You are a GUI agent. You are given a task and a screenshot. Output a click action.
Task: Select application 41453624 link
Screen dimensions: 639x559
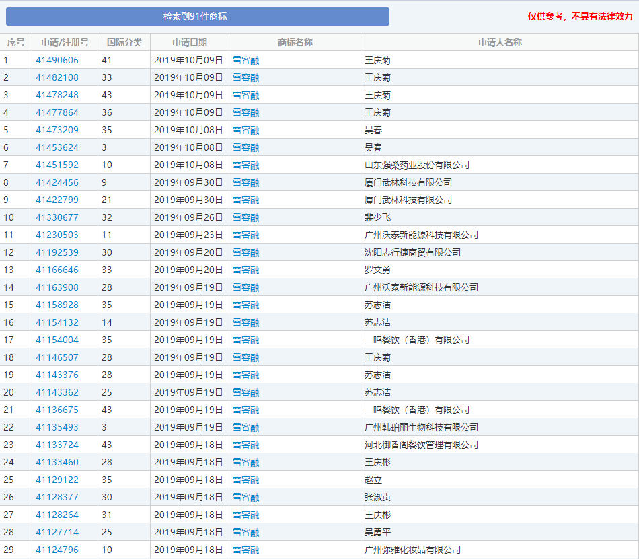57,147
